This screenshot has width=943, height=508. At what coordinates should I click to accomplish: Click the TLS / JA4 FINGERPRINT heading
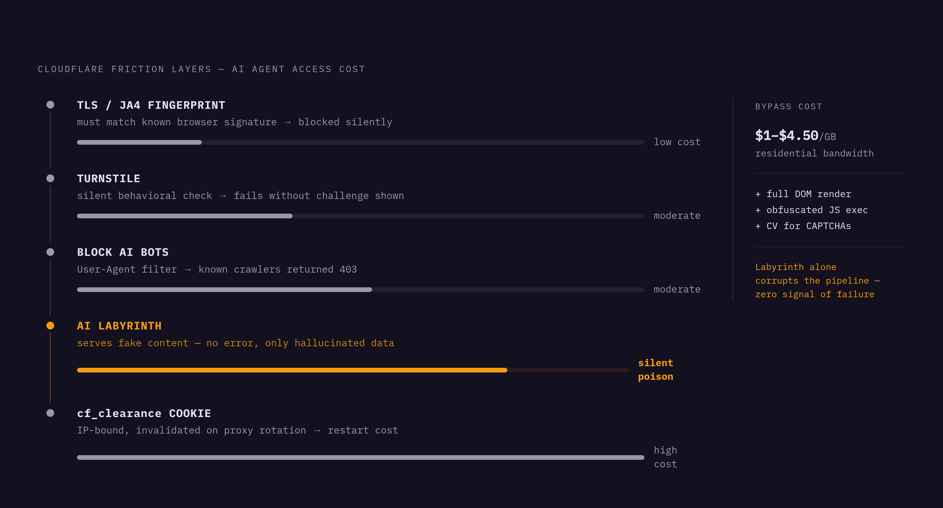coord(151,105)
